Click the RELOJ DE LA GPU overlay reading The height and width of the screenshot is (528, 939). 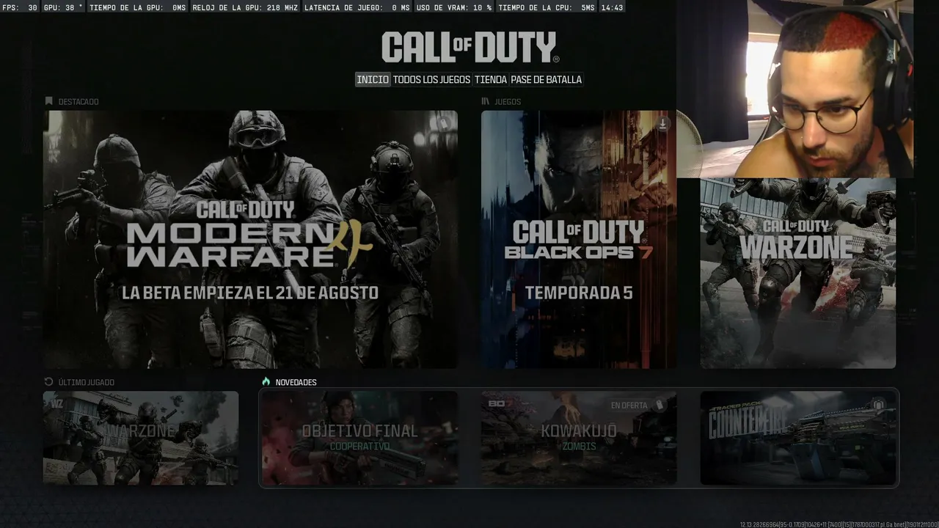click(x=244, y=7)
